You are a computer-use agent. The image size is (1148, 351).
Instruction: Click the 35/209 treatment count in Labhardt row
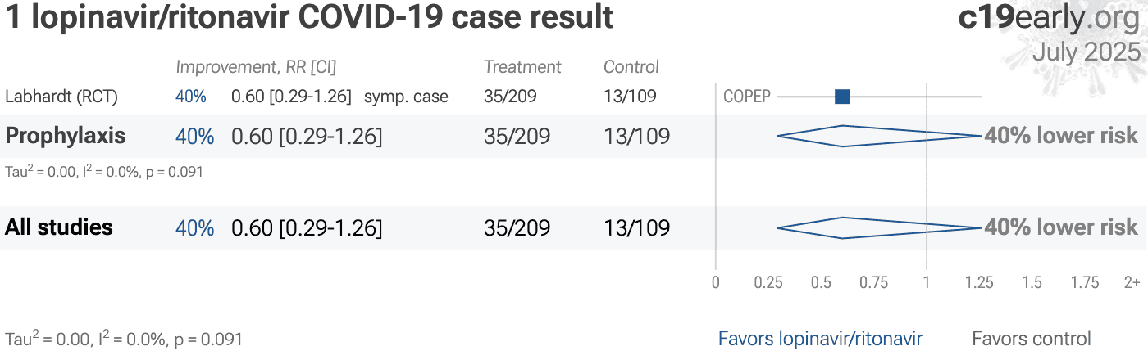[510, 97]
